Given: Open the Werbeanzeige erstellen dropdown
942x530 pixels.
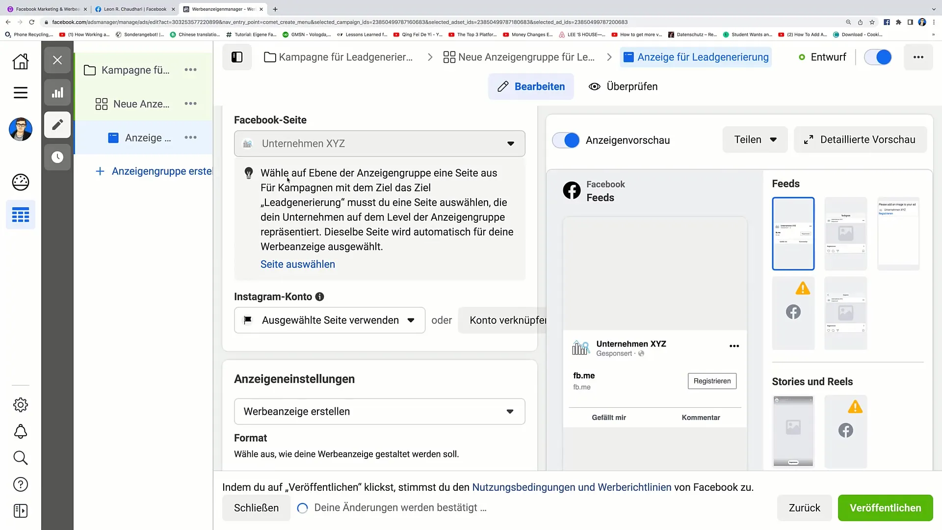Looking at the screenshot, I should (379, 411).
